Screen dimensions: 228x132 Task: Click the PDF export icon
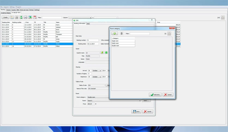coord(35,17)
